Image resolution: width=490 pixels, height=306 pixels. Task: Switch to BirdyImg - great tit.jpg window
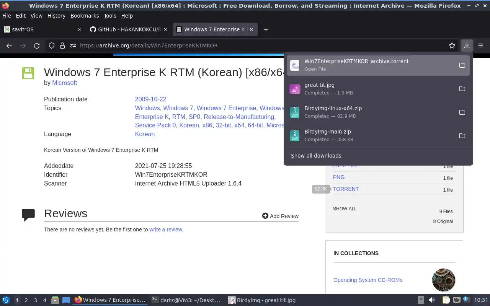[262, 300]
